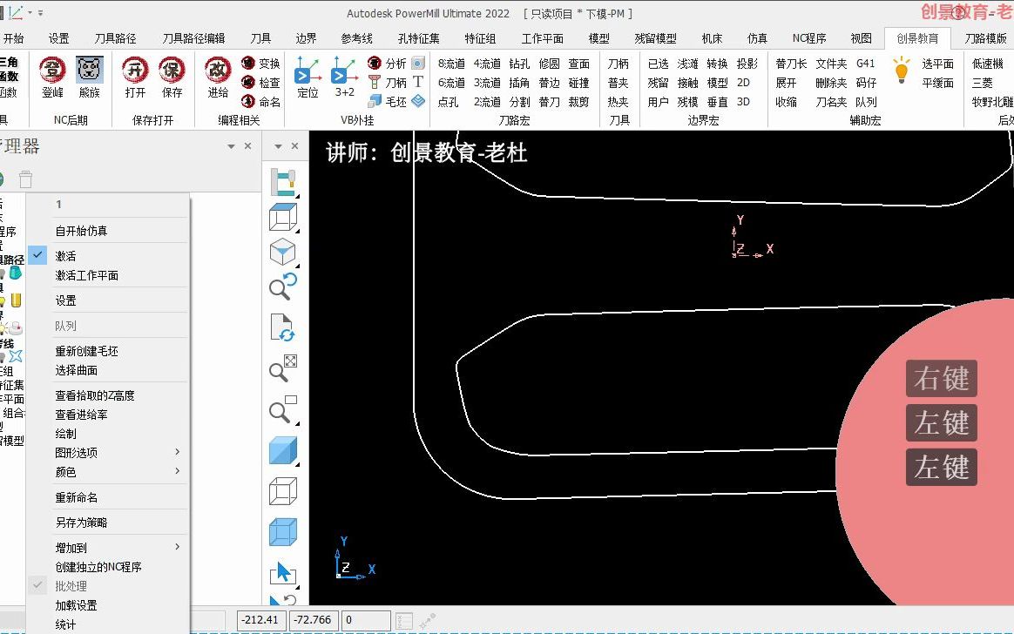Click the 残留 boundary macro button

(x=658, y=83)
